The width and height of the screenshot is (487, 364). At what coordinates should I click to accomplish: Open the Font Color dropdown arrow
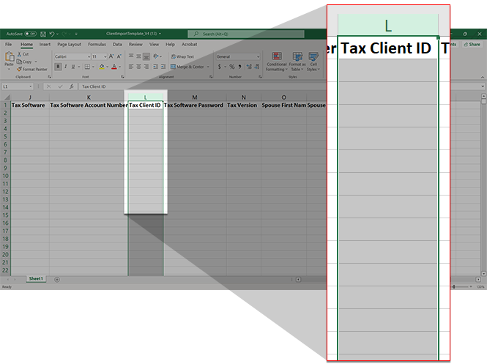(120, 67)
